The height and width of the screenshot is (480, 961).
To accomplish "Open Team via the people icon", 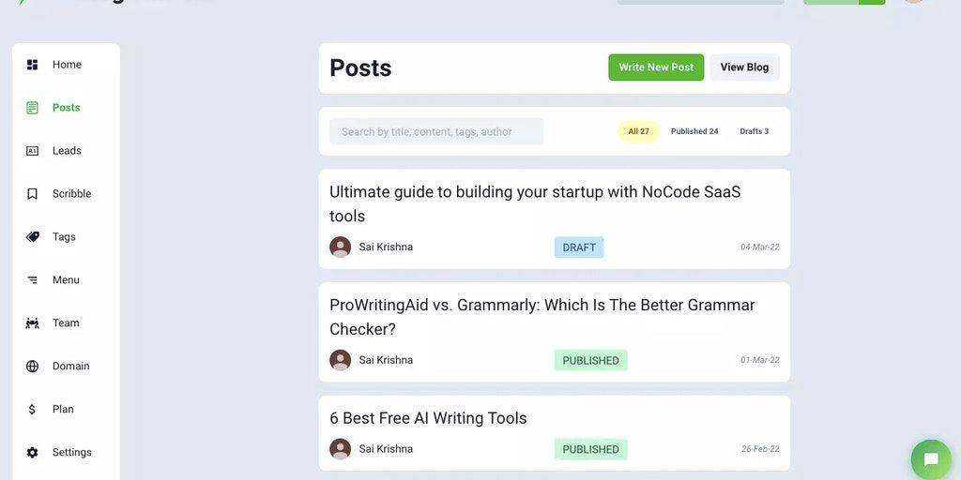I will point(33,323).
